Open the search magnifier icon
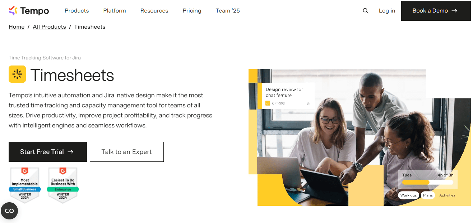Image resolution: width=473 pixels, height=223 pixels. (366, 11)
